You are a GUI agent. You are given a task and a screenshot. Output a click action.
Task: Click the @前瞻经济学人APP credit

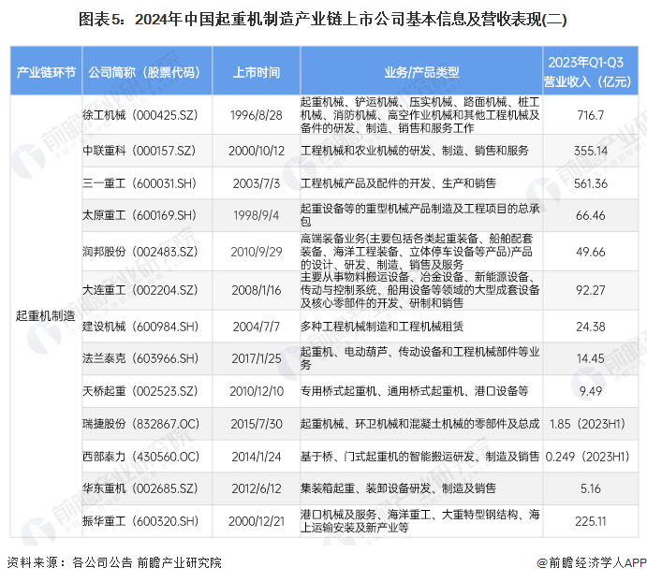pyautogui.click(x=592, y=562)
